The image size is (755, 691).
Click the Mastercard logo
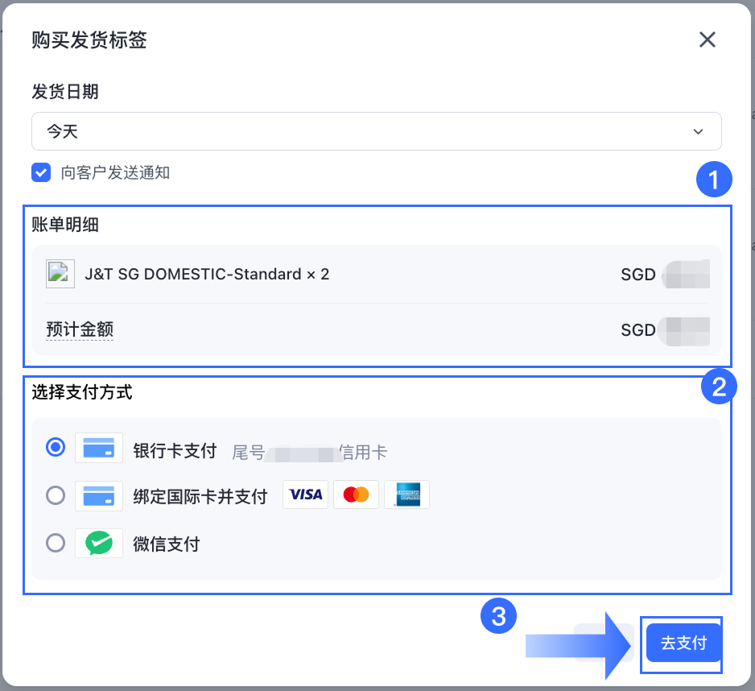[356, 494]
